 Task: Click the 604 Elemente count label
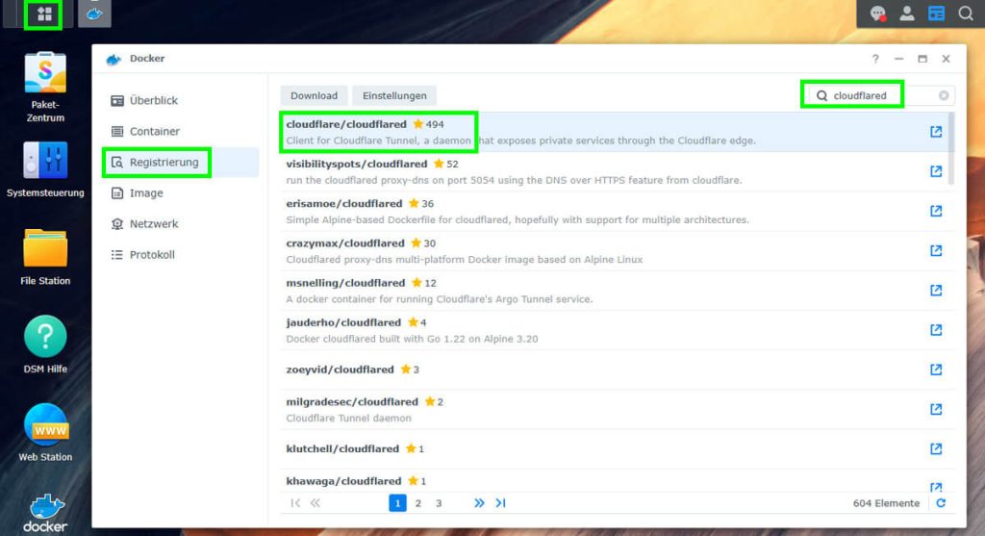[x=886, y=502]
